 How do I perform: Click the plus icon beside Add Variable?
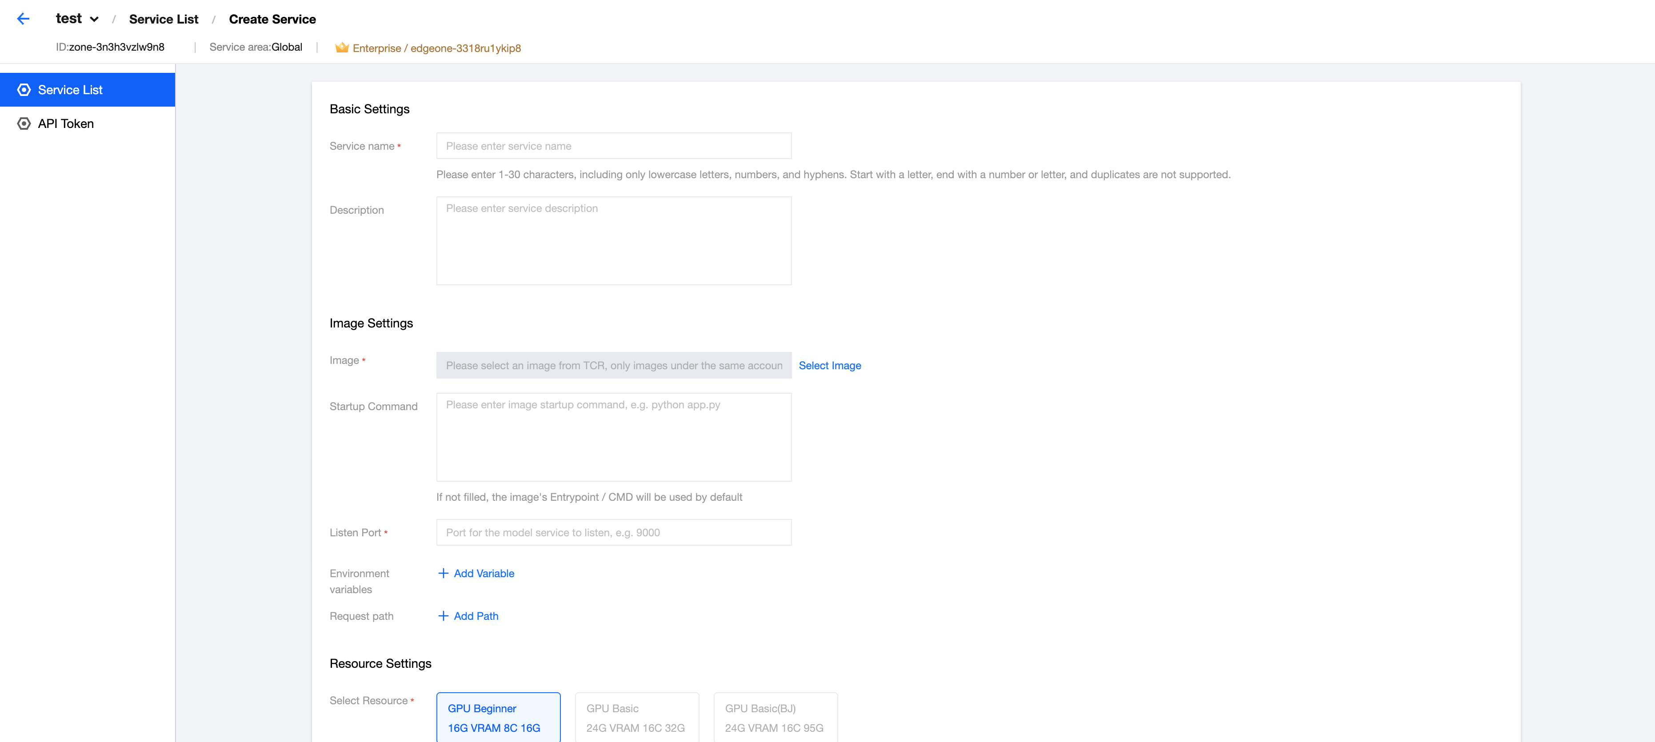(x=442, y=573)
